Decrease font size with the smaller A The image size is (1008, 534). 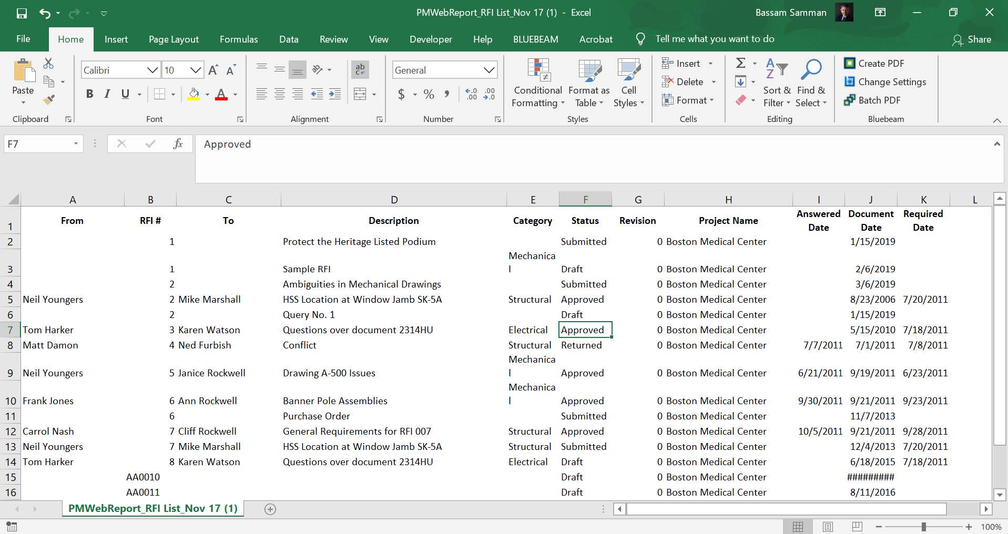[x=231, y=70]
